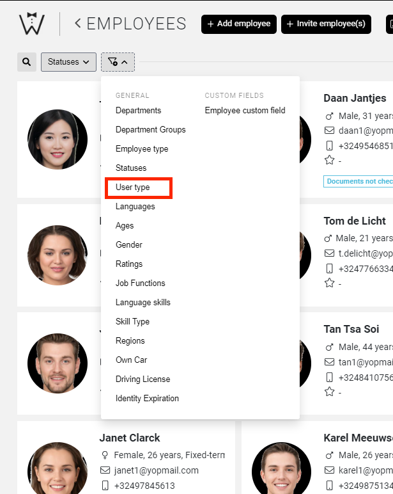Click the magnifier search icon
The image size is (393, 494).
click(26, 62)
